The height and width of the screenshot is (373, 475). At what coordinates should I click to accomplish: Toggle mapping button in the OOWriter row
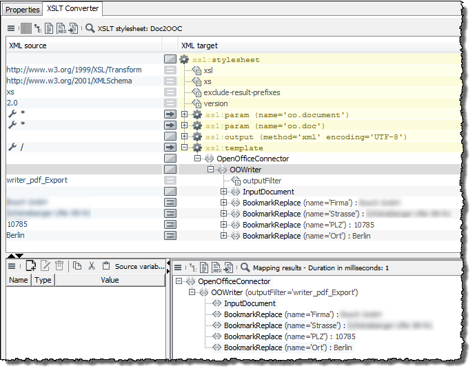(x=170, y=170)
